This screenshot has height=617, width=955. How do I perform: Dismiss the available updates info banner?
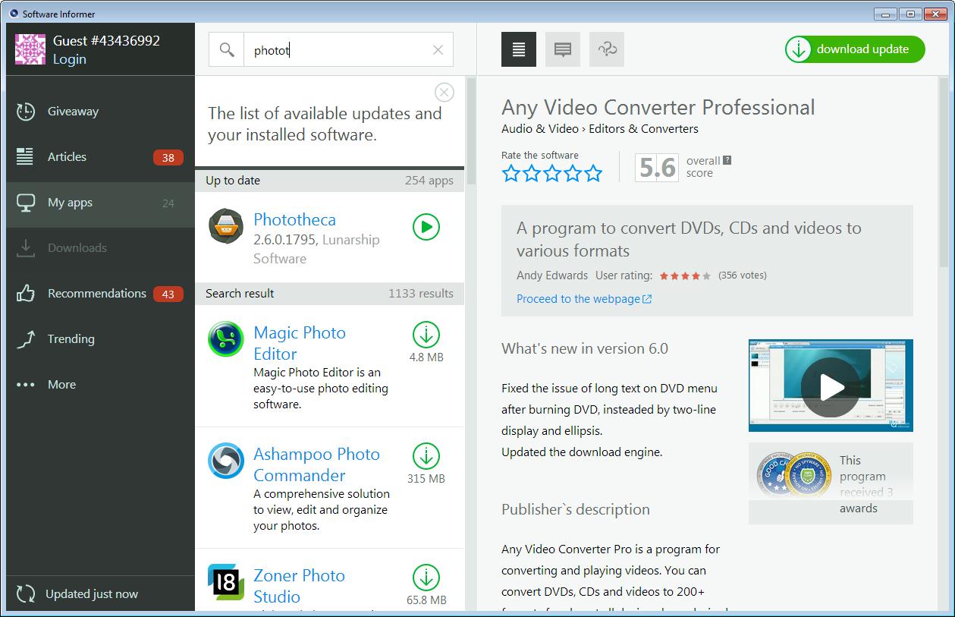pyautogui.click(x=444, y=93)
